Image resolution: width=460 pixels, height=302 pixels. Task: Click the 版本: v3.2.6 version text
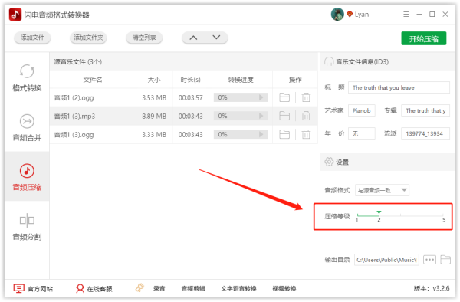pyautogui.click(x=432, y=288)
